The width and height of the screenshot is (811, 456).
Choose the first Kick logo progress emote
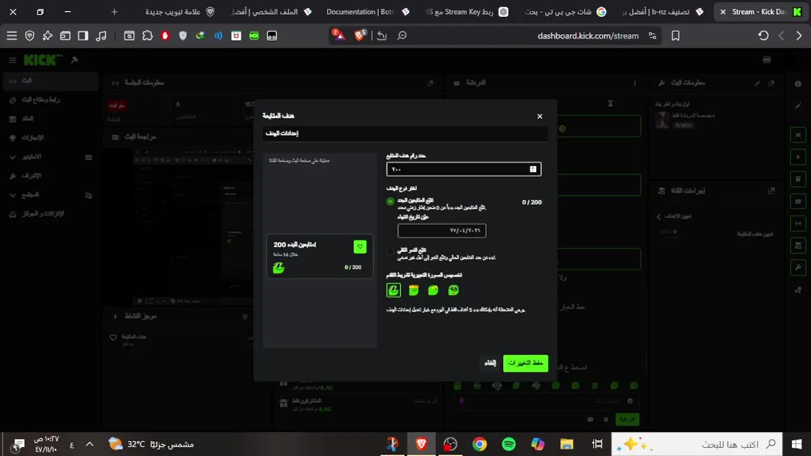point(393,290)
